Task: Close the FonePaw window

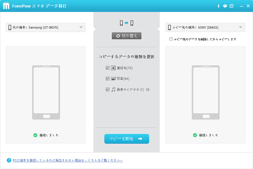Action: (248, 6)
